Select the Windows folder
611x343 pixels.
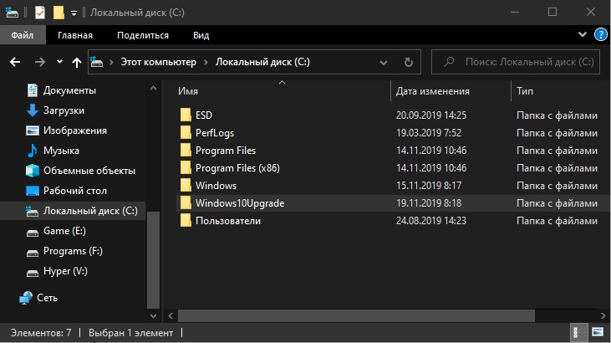pos(216,186)
